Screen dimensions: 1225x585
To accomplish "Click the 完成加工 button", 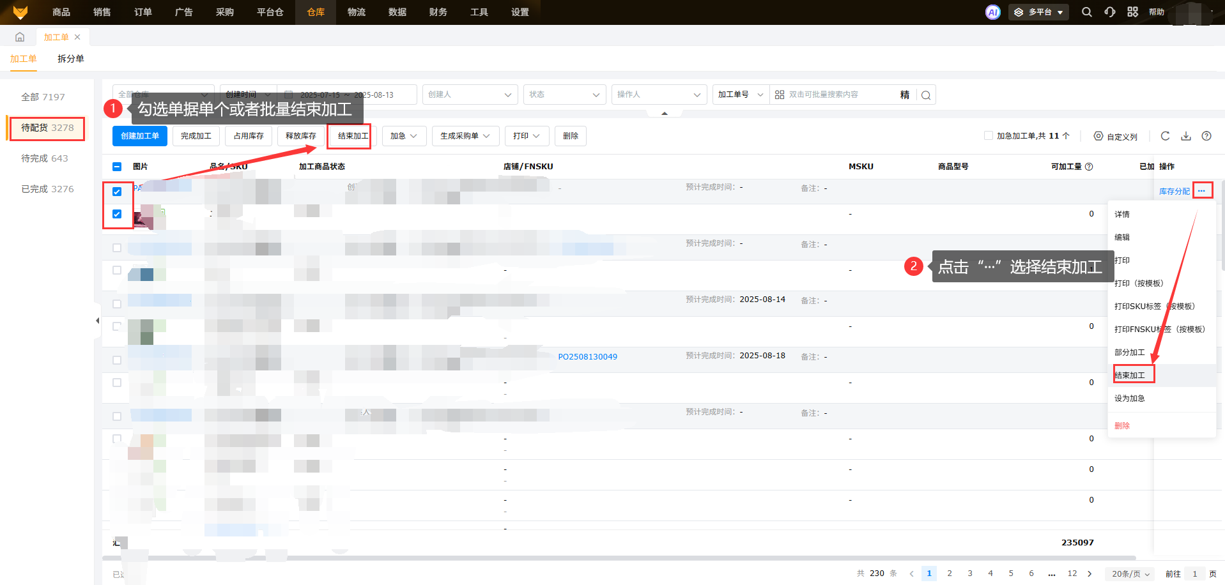I will [196, 136].
